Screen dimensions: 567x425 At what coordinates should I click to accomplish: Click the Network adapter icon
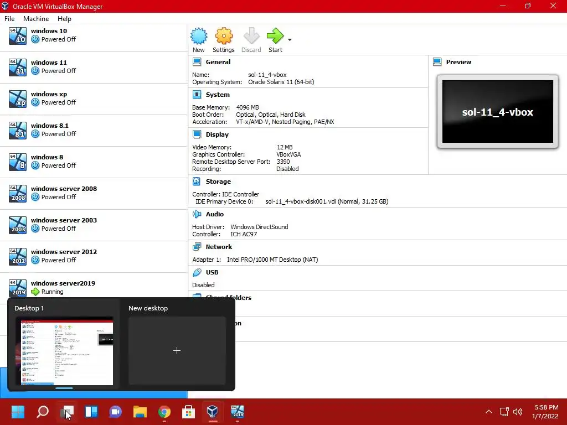click(197, 247)
